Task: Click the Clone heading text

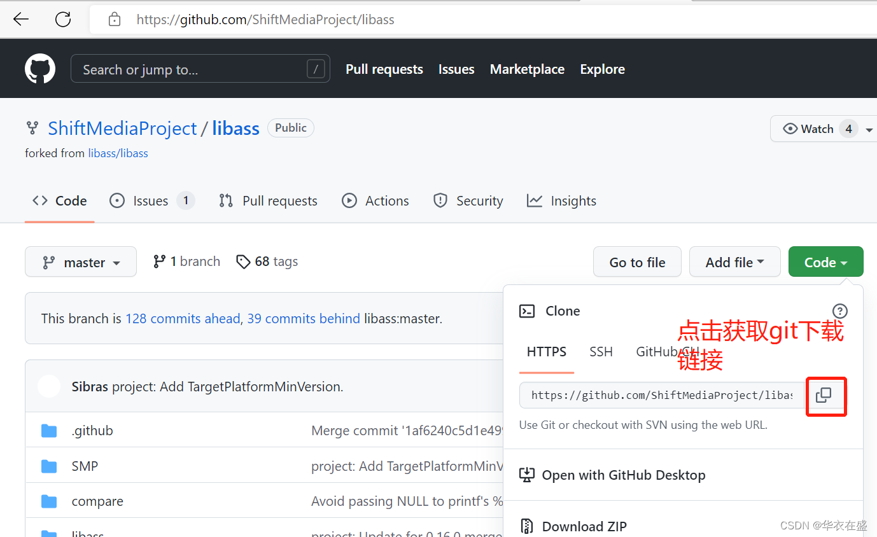Action: (x=563, y=311)
